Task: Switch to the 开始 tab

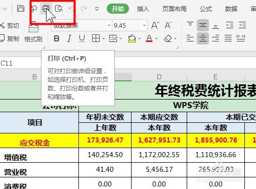Action: tap(118, 9)
